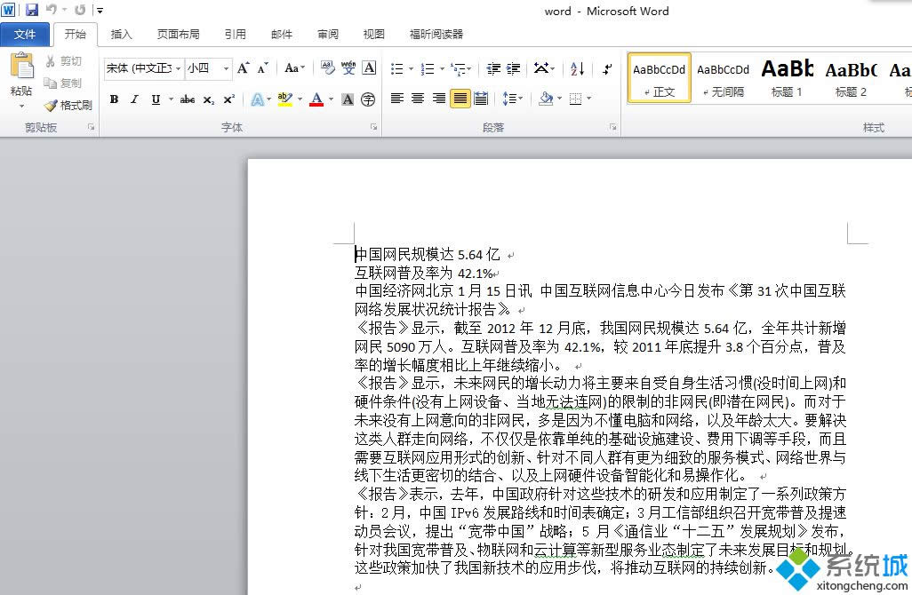This screenshot has width=912, height=595.
Task: Apply italic formatting
Action: [x=133, y=99]
